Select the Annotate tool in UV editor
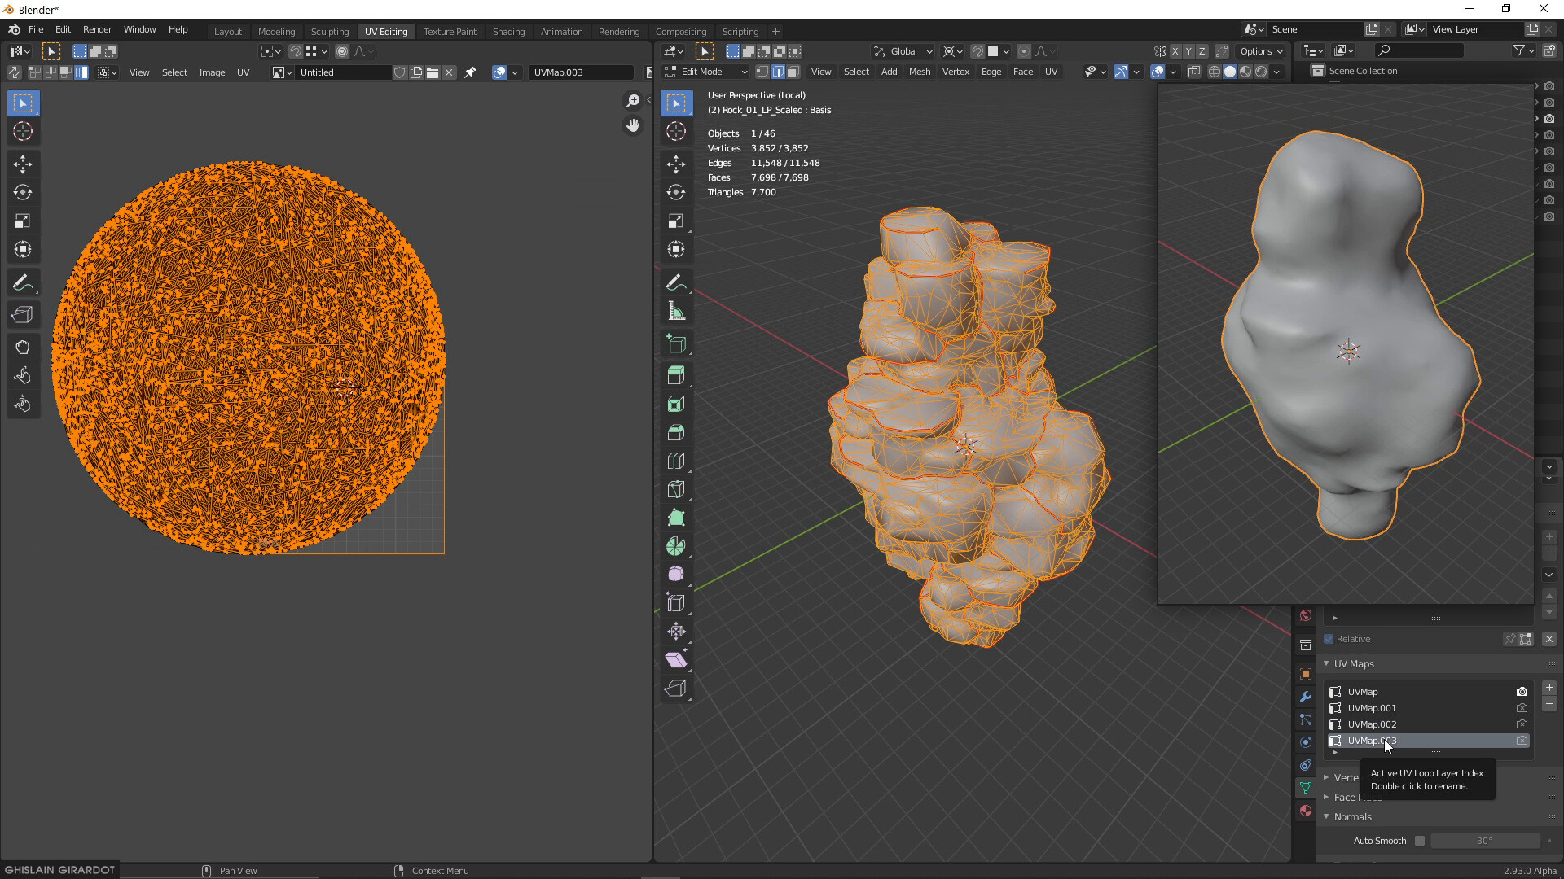The image size is (1564, 879). 23,283
